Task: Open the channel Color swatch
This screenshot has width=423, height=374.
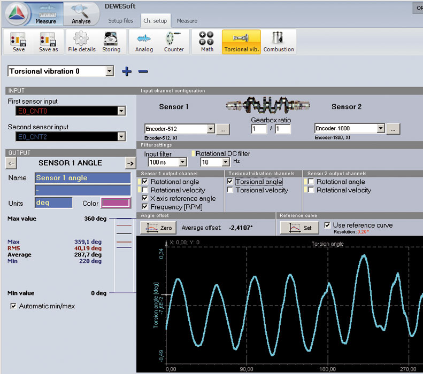Action: [x=116, y=203]
